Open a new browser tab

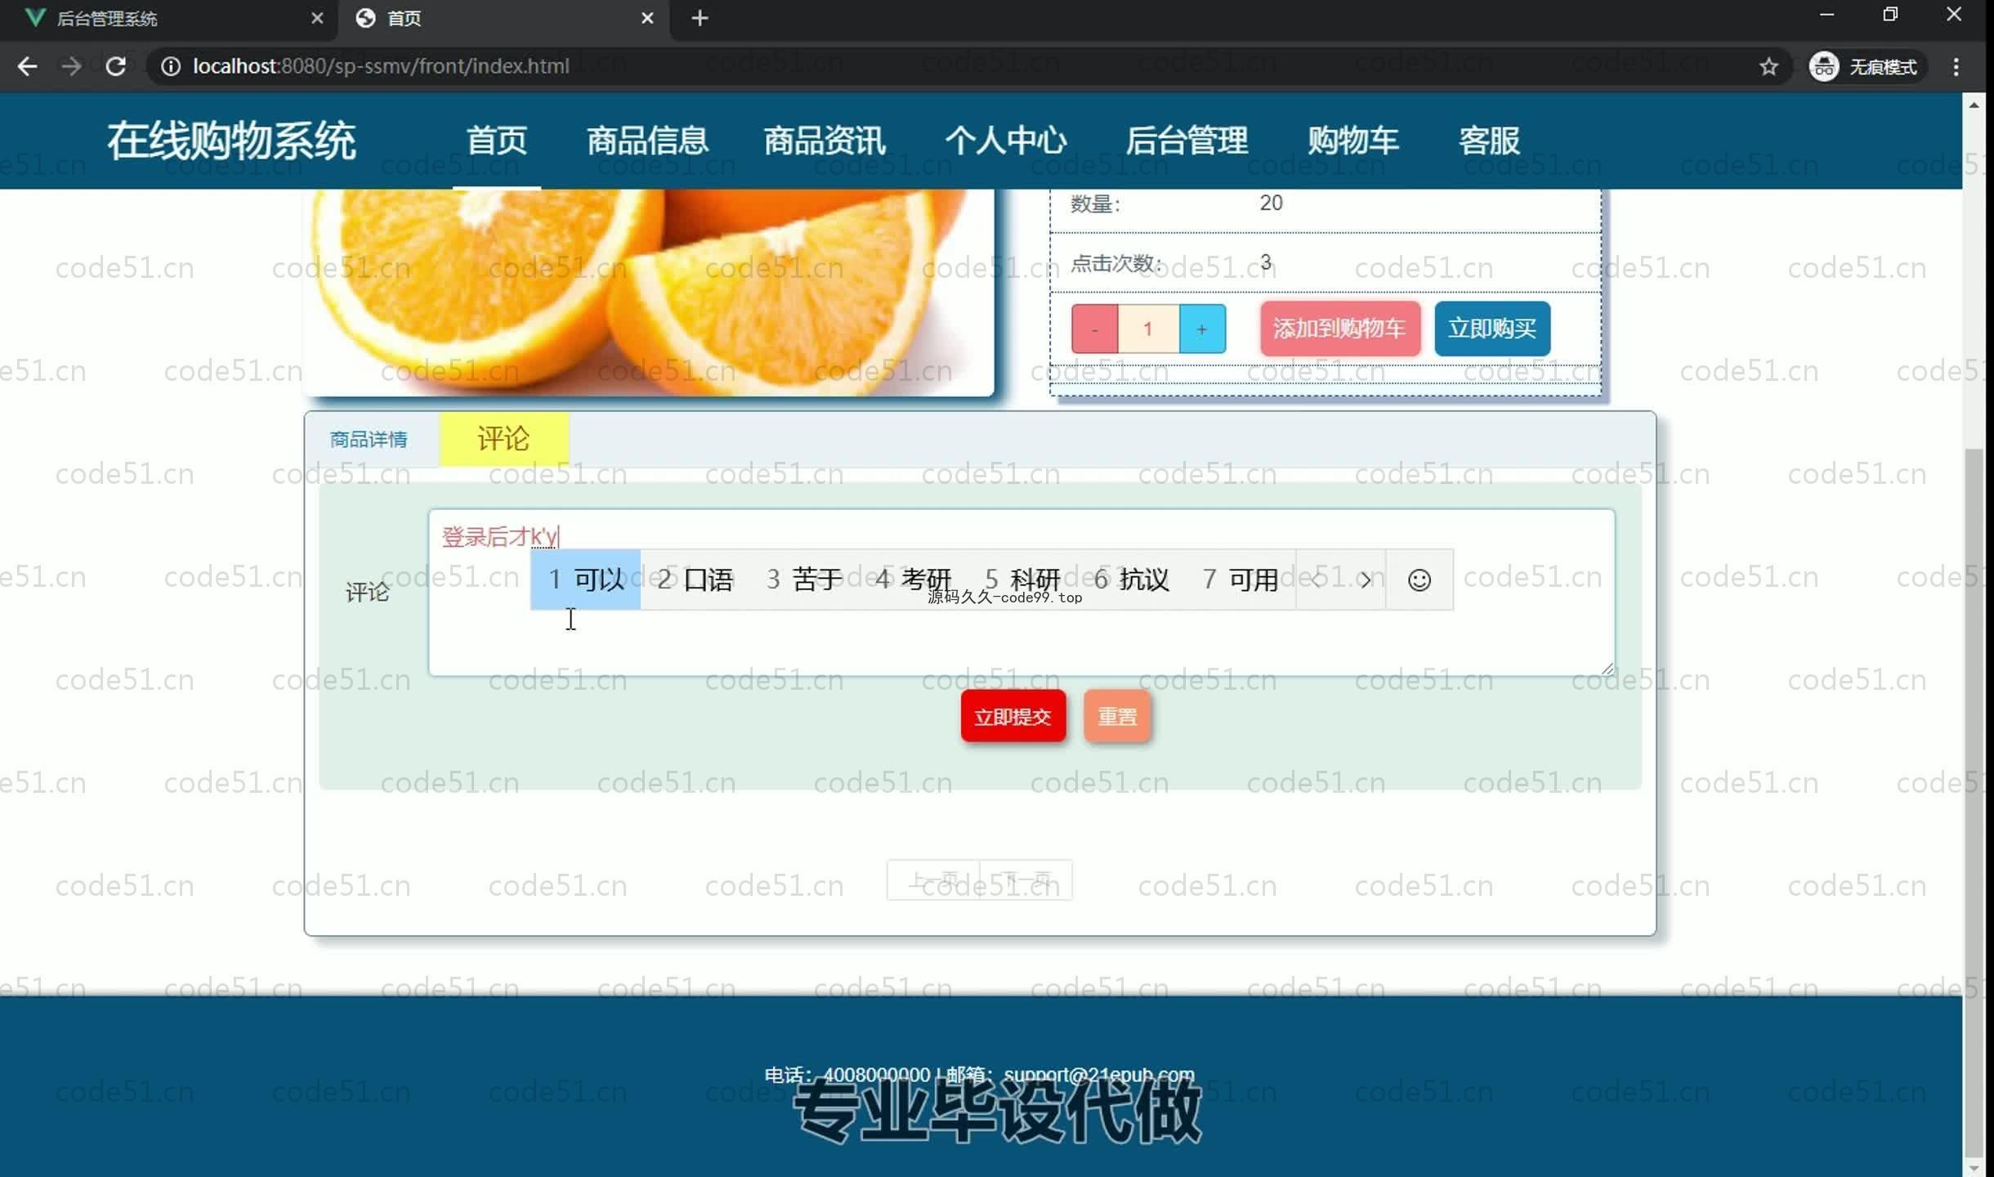click(700, 18)
